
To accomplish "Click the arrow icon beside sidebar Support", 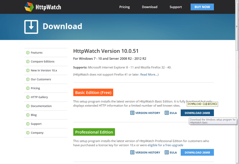I will 28,124.
